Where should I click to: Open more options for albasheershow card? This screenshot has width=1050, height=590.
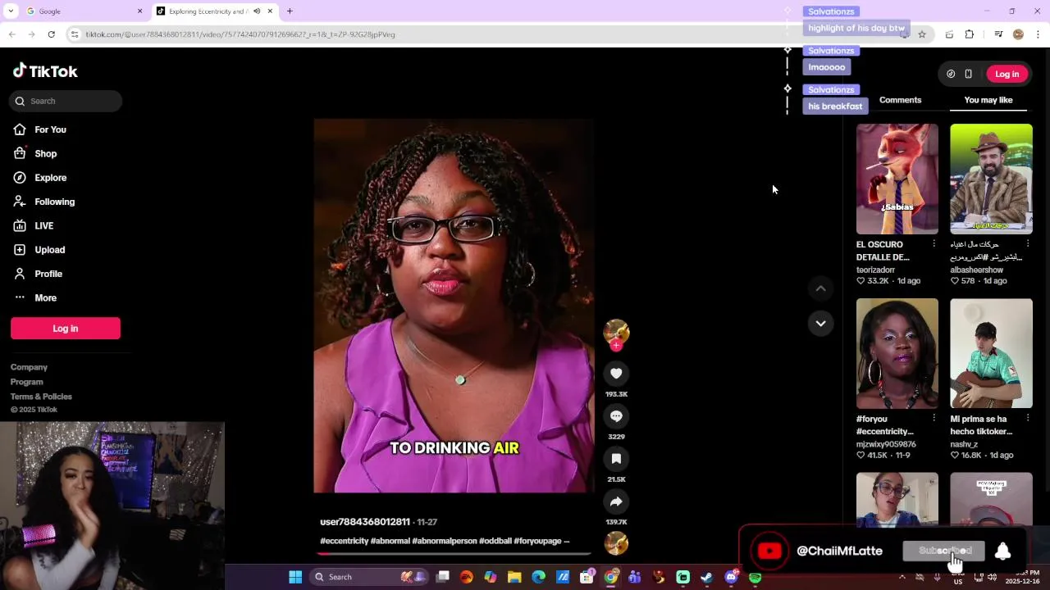click(1028, 244)
